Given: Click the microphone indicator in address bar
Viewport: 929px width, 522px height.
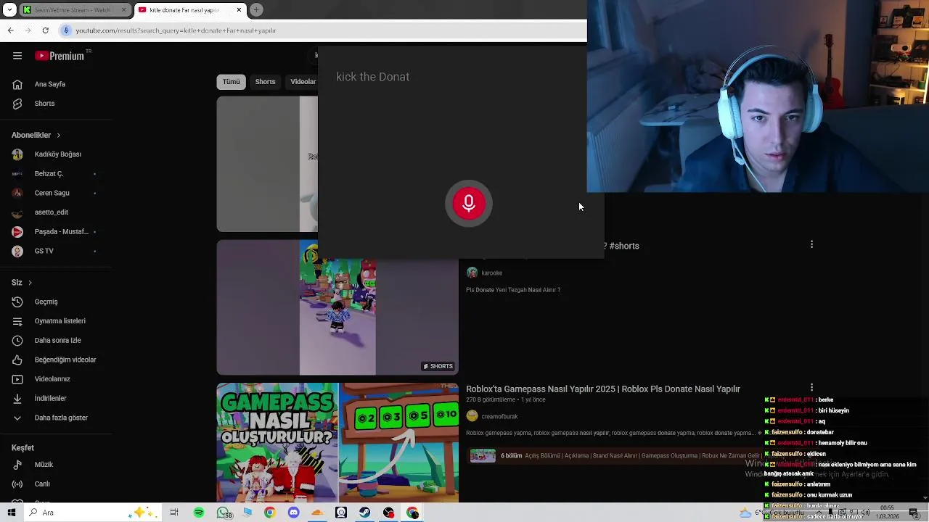Looking at the screenshot, I should [x=66, y=30].
